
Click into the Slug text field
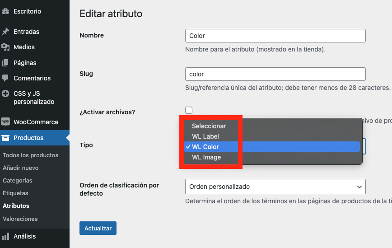[x=275, y=74]
